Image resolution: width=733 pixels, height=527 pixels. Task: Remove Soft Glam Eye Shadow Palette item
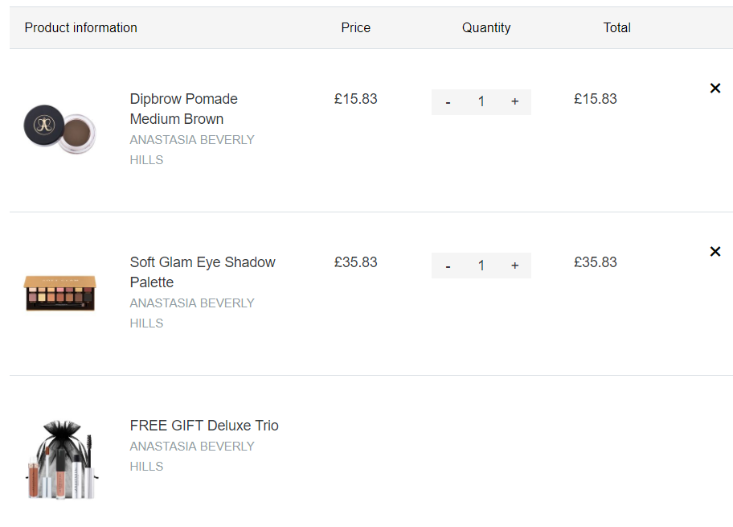pos(715,251)
